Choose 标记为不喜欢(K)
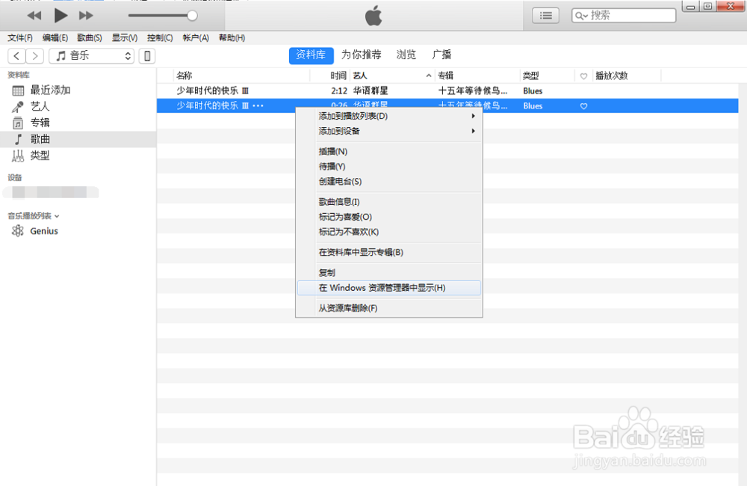The width and height of the screenshot is (747, 486). coord(389,232)
